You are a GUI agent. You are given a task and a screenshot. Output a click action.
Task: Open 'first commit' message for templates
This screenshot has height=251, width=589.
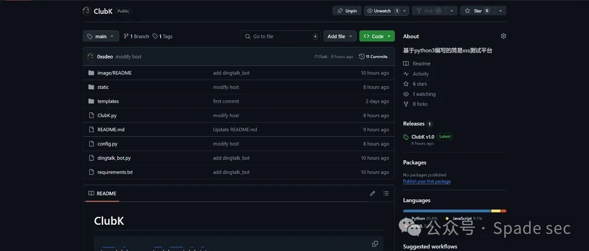point(226,101)
